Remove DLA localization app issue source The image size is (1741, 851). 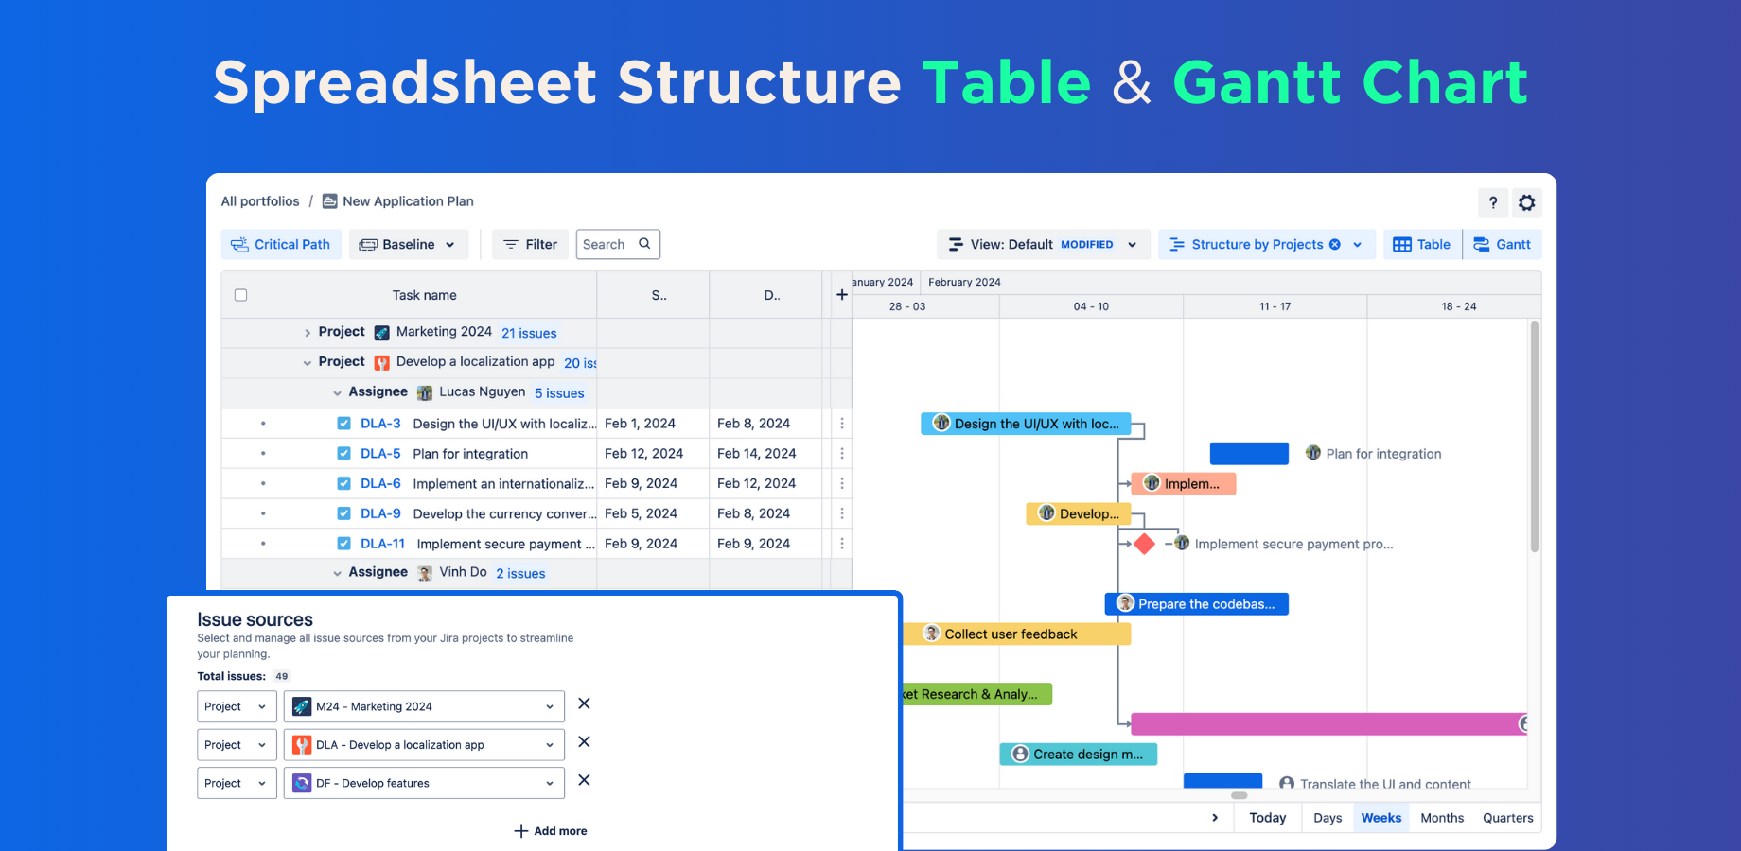point(584,742)
